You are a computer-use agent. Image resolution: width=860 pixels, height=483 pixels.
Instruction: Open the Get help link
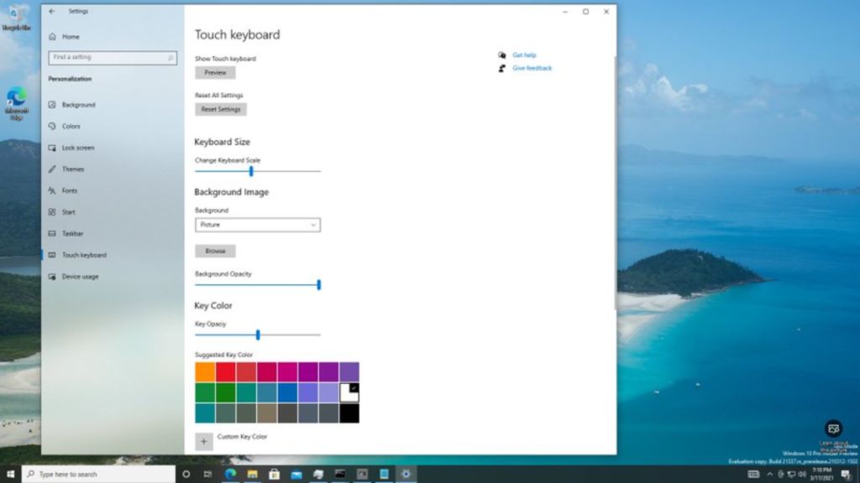tap(524, 55)
